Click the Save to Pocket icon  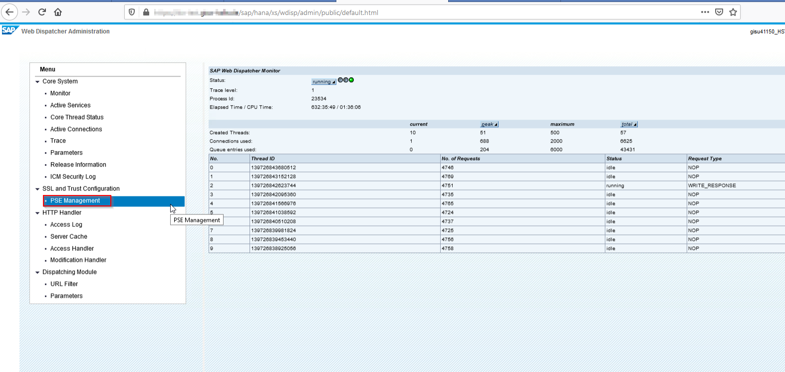(x=719, y=12)
